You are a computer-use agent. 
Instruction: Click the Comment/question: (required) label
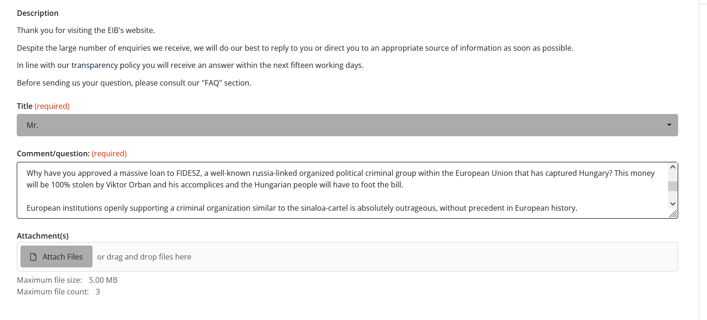(x=72, y=153)
